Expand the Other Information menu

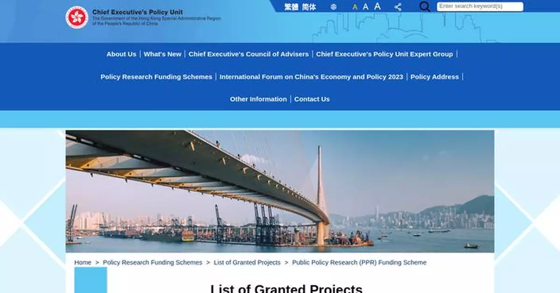(258, 99)
